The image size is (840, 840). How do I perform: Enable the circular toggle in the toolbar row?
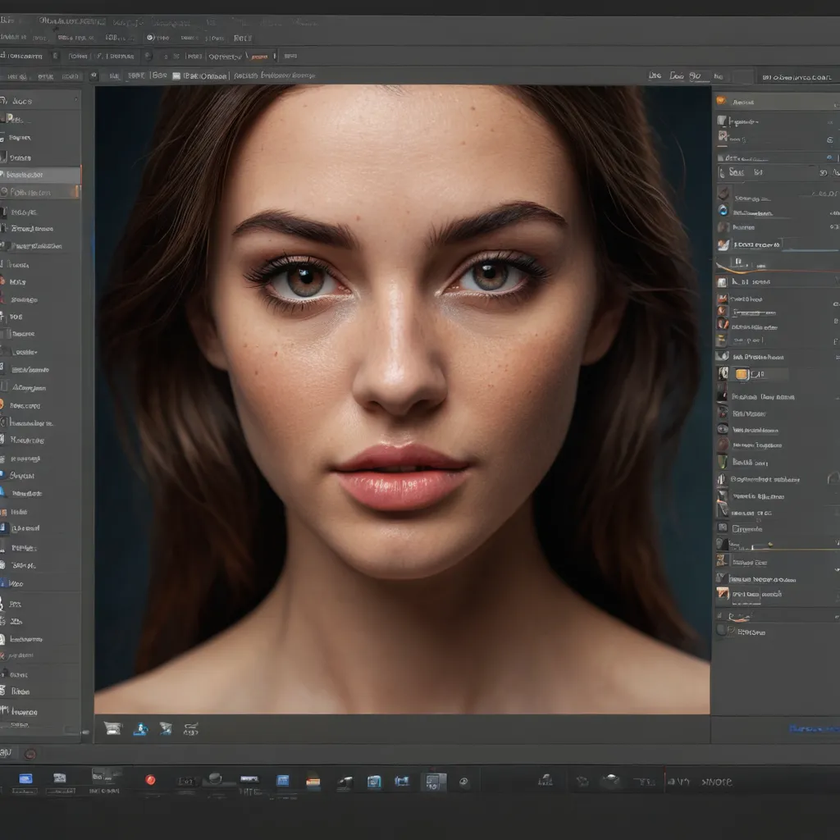click(149, 37)
